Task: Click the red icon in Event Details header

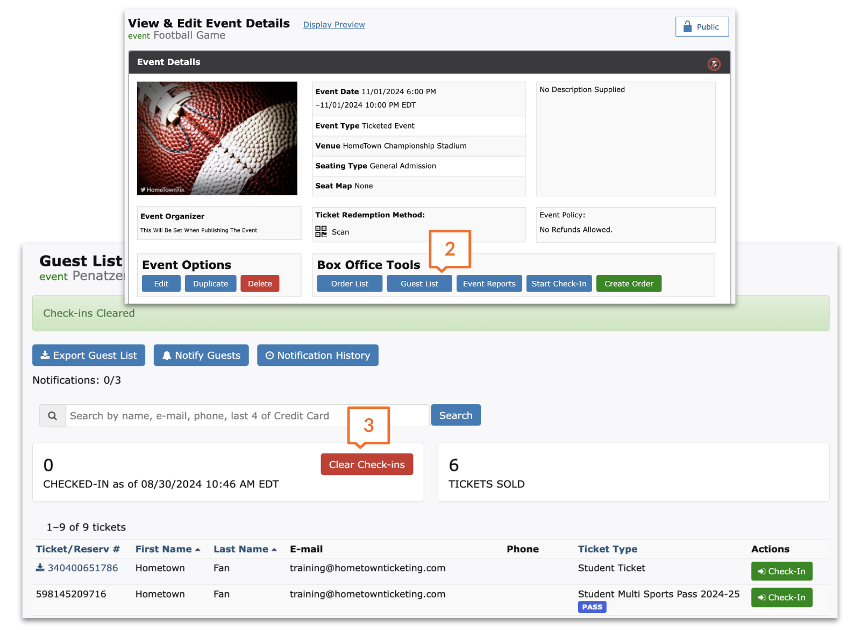Action: point(714,64)
